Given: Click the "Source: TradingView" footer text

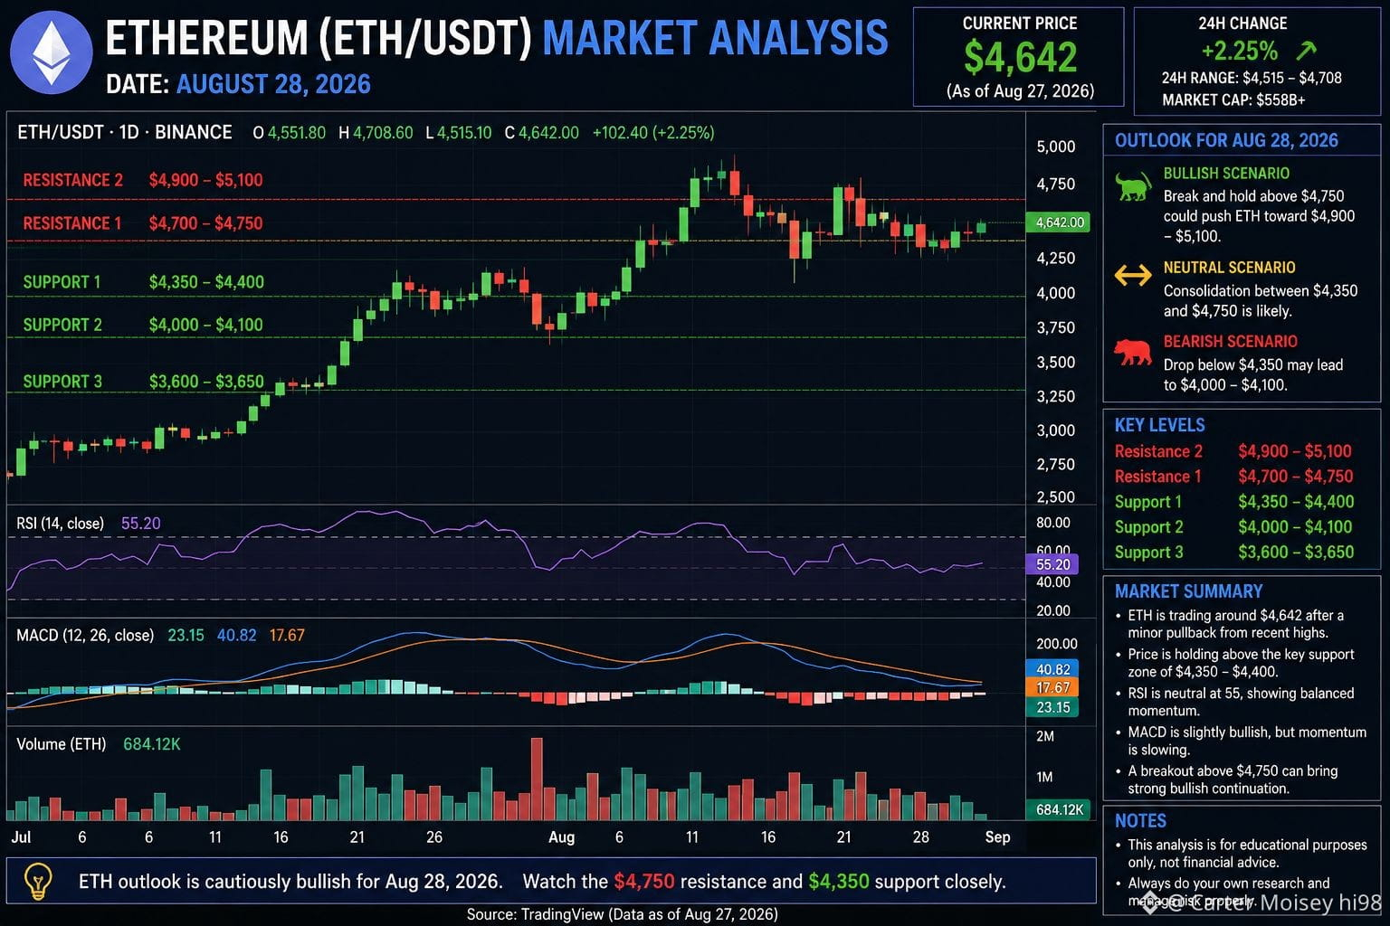Looking at the screenshot, I should tap(622, 914).
